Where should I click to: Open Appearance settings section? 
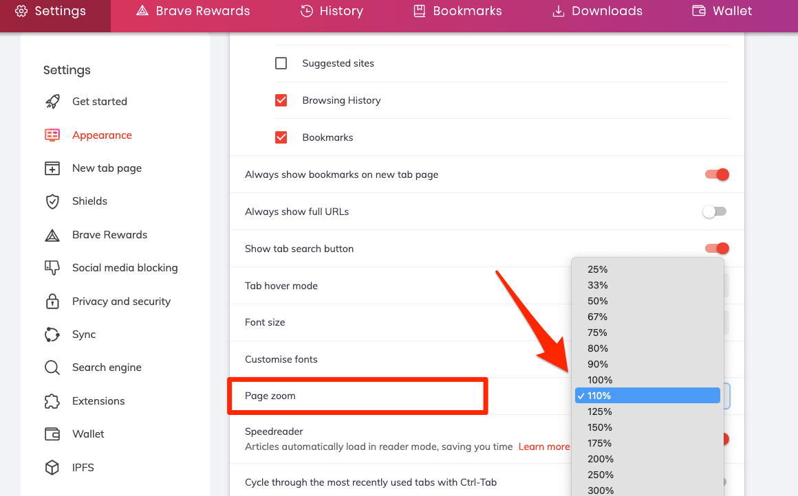(x=102, y=135)
